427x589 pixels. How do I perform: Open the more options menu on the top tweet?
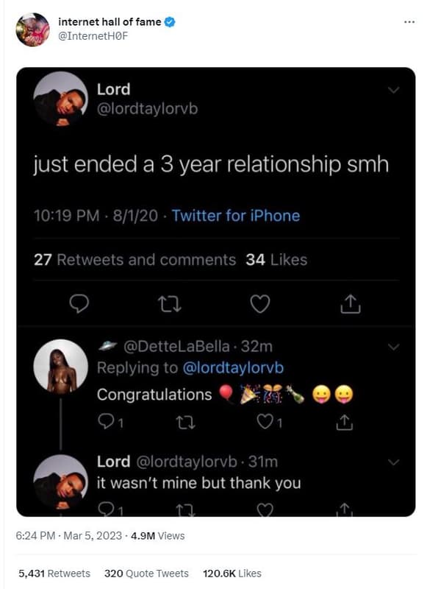(409, 23)
